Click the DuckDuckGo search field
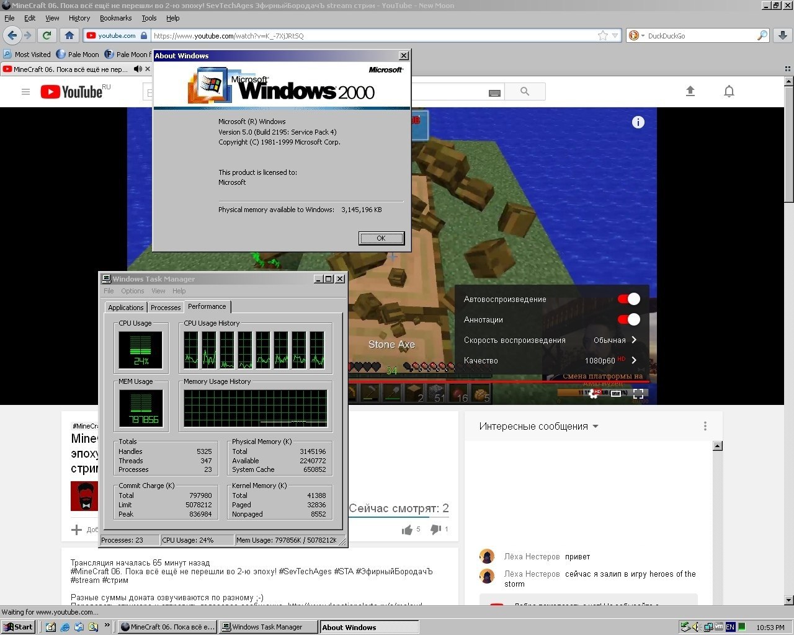 (x=701, y=35)
